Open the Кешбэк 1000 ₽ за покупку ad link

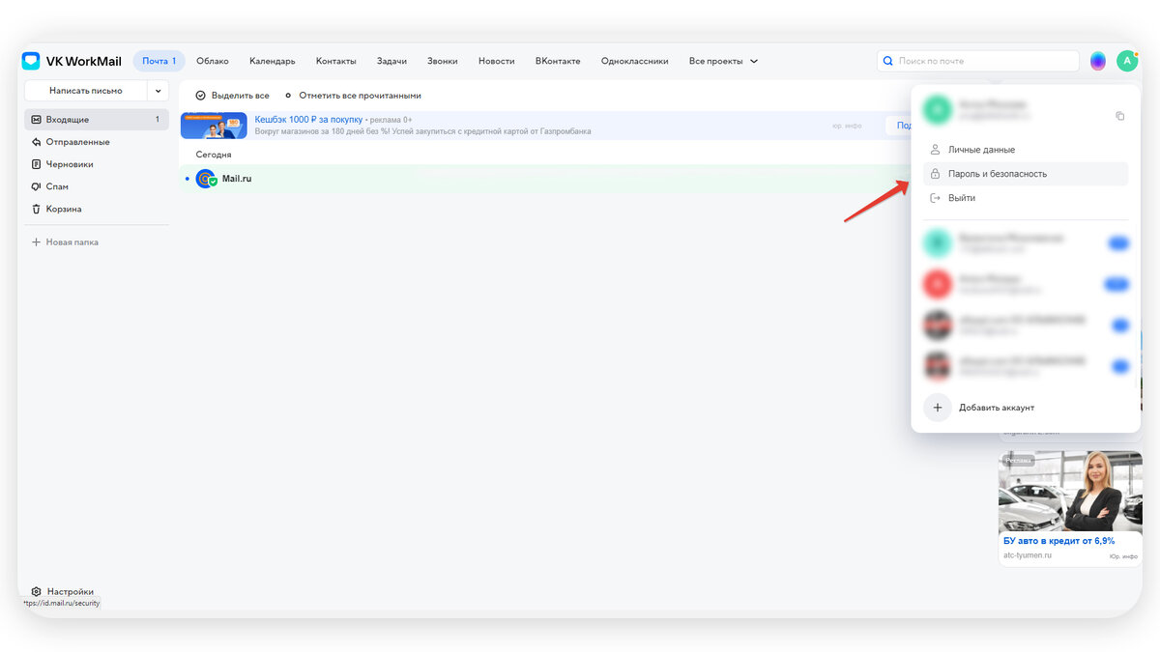(x=308, y=120)
